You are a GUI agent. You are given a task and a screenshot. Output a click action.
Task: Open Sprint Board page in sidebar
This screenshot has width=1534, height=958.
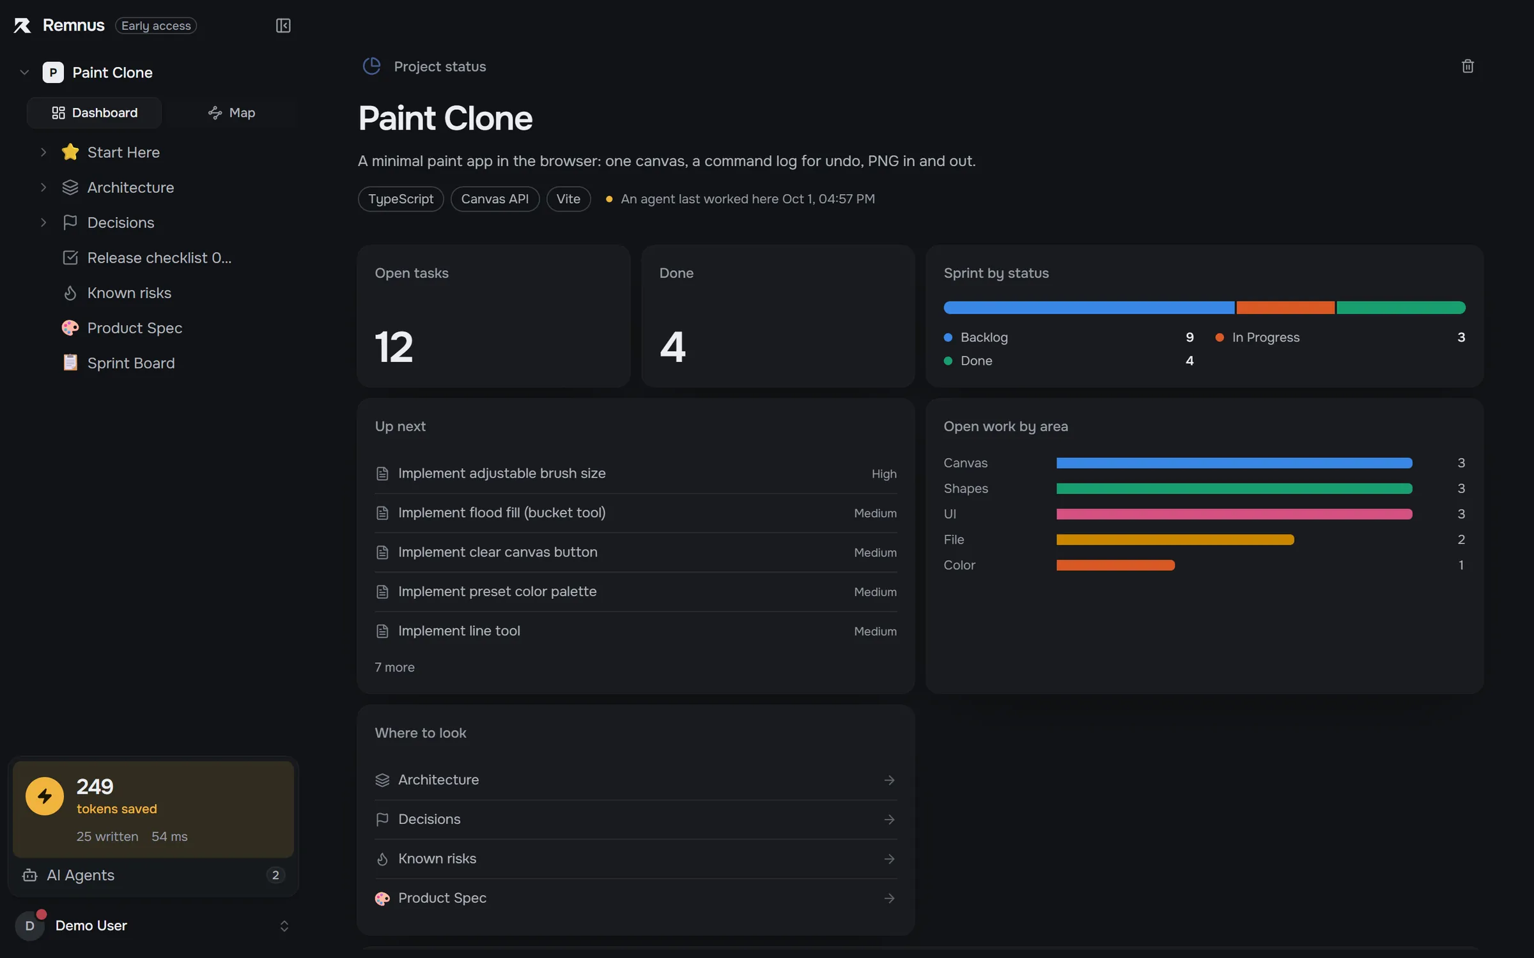point(131,363)
